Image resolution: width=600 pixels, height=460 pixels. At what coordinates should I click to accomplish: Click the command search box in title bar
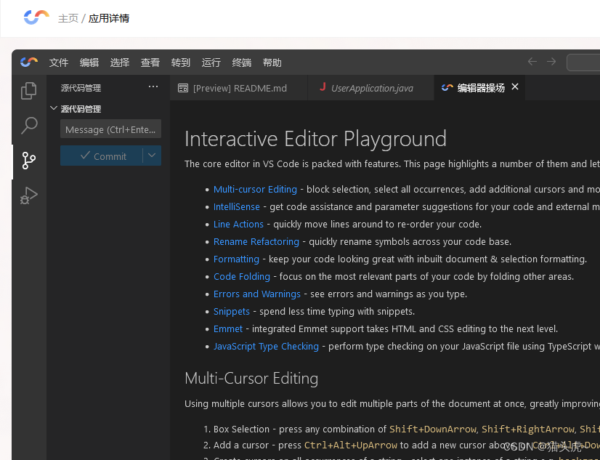point(583,62)
